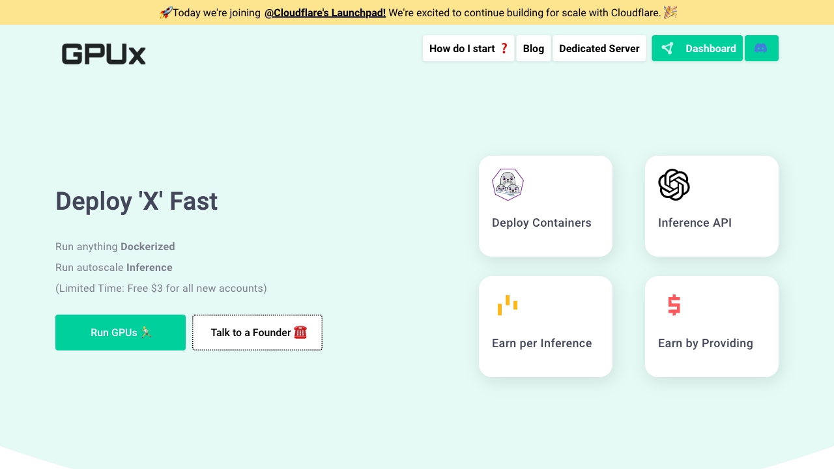Select the Deploy Containers card label
834x469 pixels.
541,223
